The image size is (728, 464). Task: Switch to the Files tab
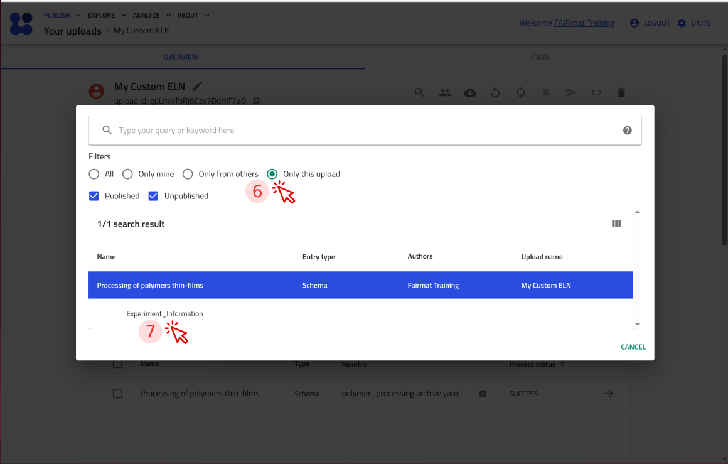540,57
